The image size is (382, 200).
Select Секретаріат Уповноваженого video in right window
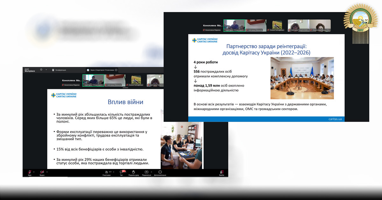(x=234, y=25)
